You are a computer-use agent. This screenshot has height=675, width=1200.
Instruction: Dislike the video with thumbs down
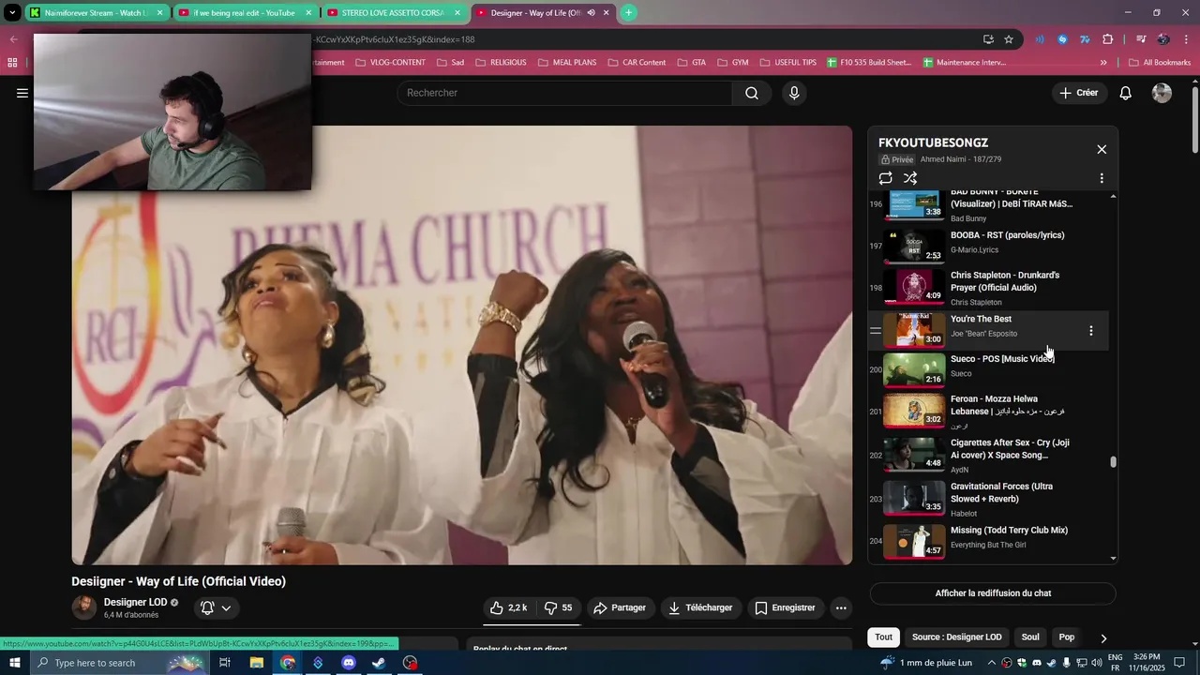pyautogui.click(x=559, y=607)
